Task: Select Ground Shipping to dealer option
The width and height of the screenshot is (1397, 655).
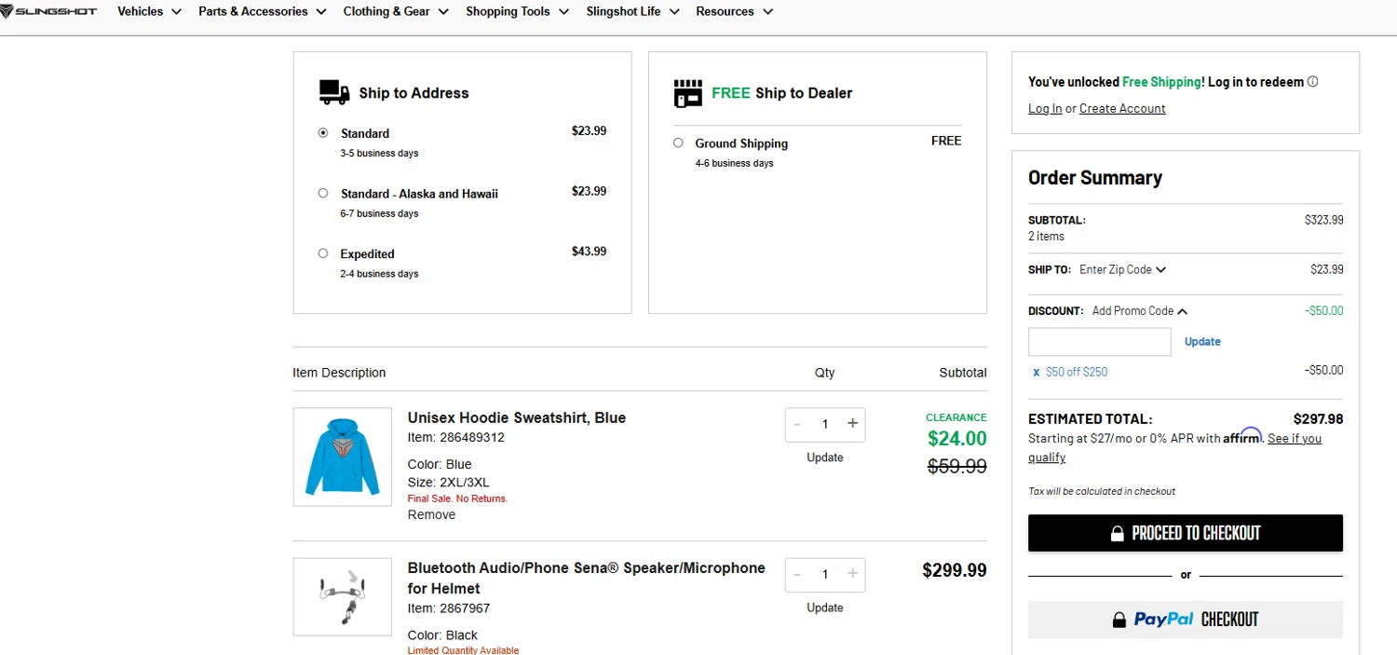Action: tap(678, 143)
